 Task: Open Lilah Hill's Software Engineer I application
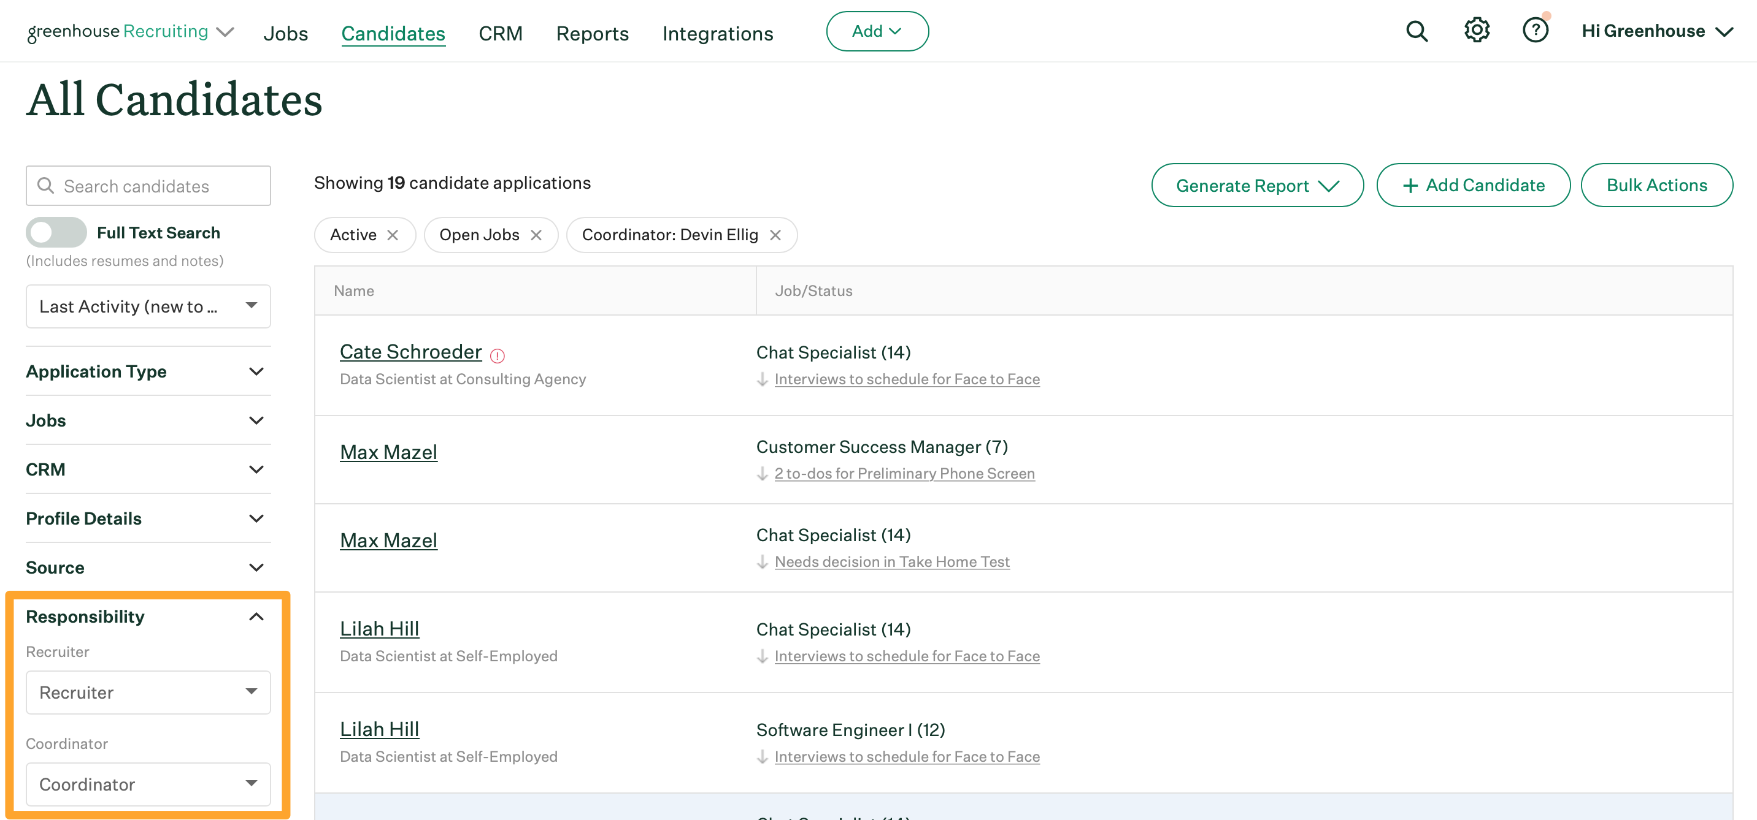[x=379, y=729]
